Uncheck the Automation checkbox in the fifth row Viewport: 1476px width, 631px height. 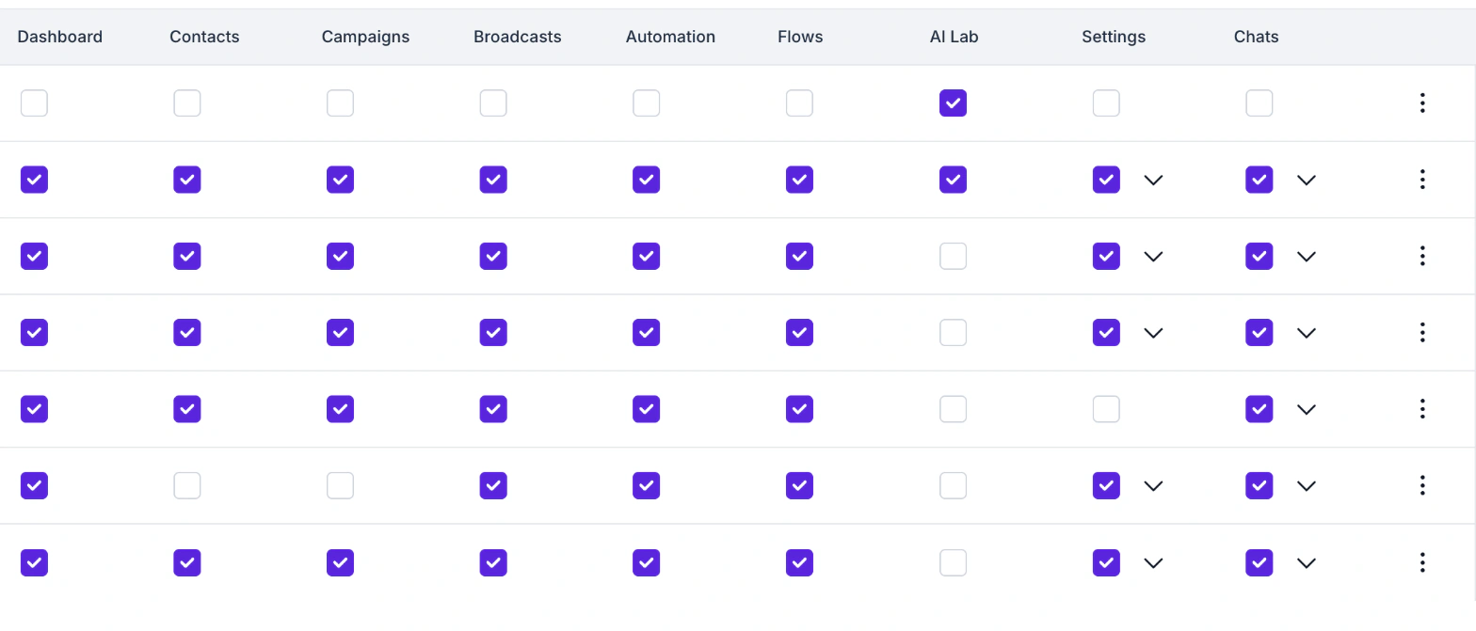coord(646,409)
